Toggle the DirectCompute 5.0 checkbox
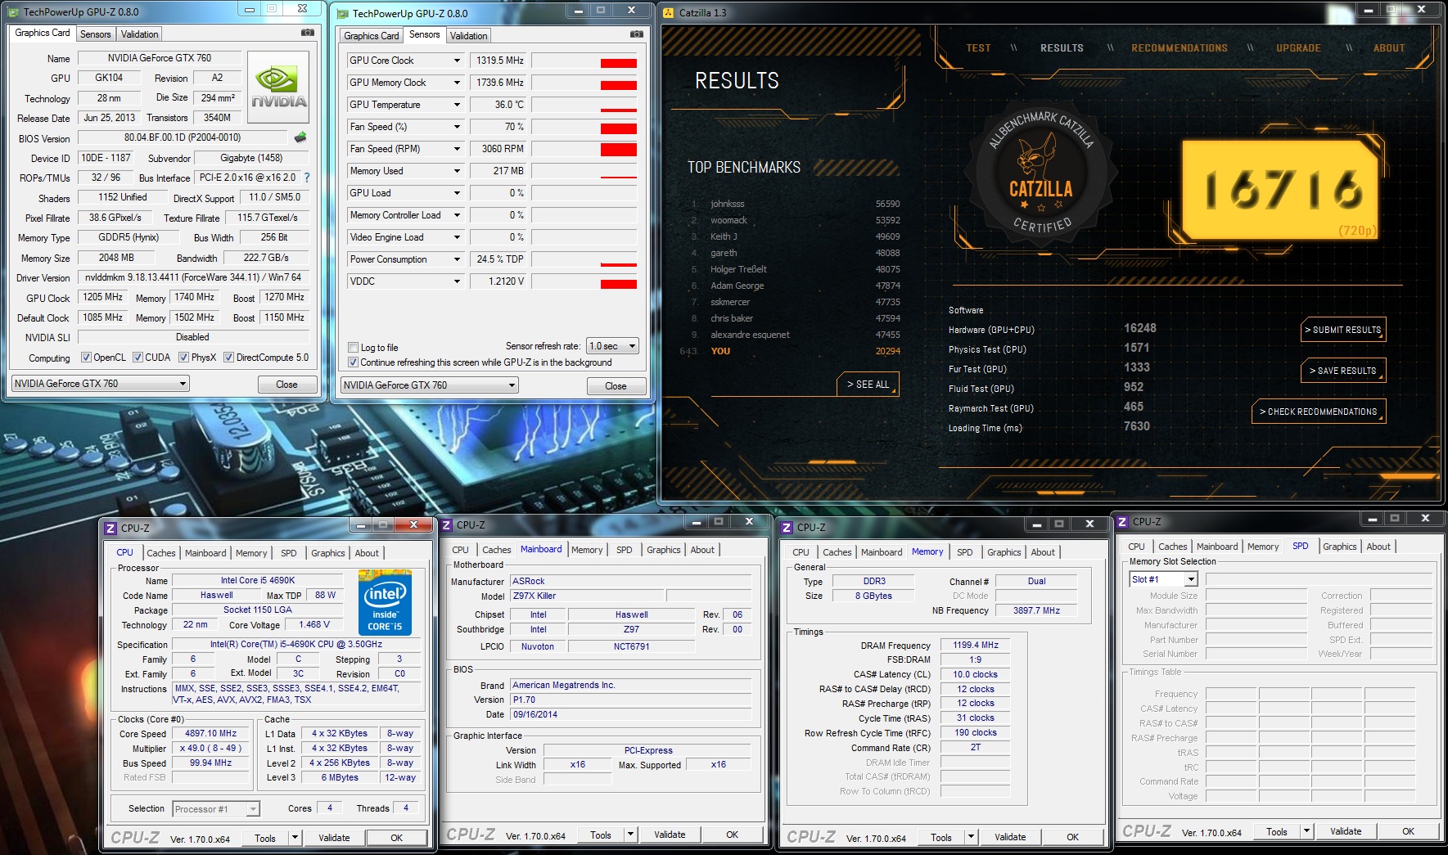 (228, 358)
